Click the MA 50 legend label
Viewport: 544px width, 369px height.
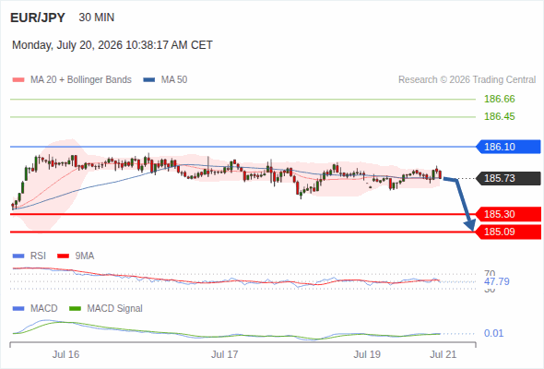point(174,80)
